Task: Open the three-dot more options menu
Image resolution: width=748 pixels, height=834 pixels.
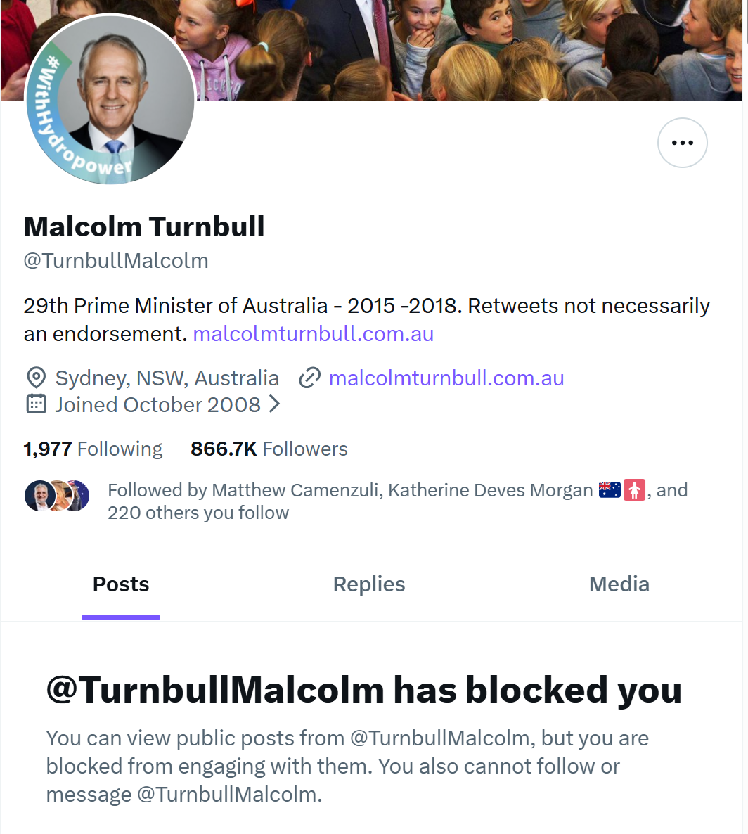Action: point(682,143)
